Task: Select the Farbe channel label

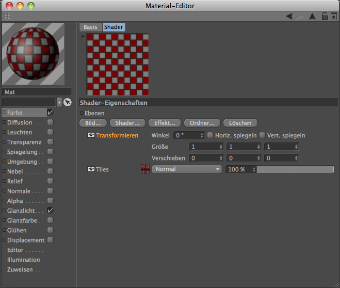Action: (x=15, y=113)
